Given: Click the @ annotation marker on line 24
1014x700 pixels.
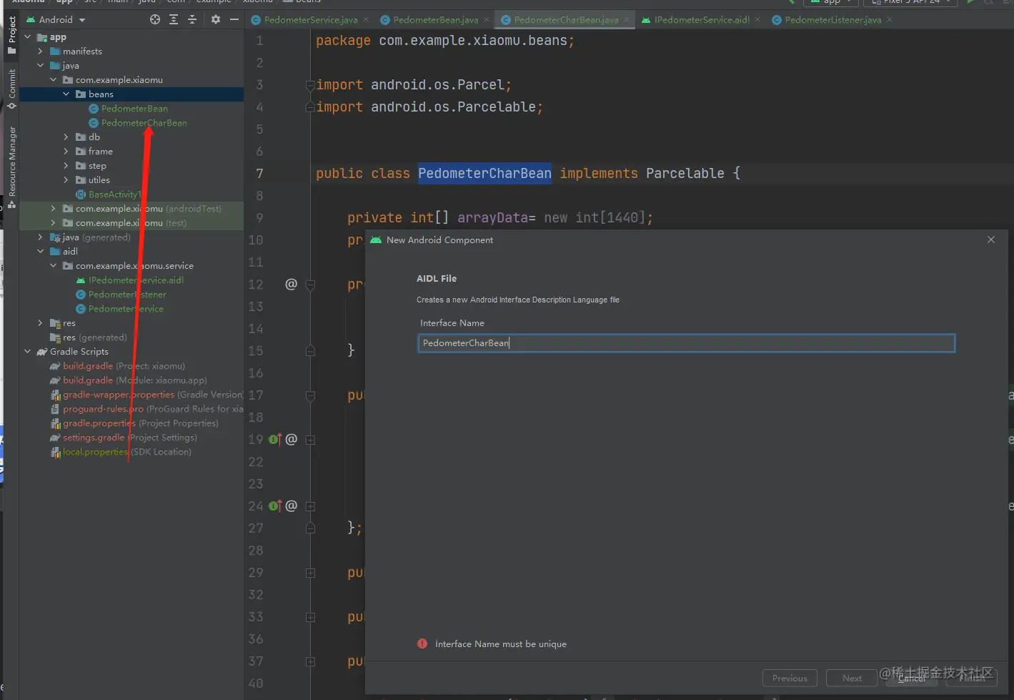Looking at the screenshot, I should tap(291, 506).
